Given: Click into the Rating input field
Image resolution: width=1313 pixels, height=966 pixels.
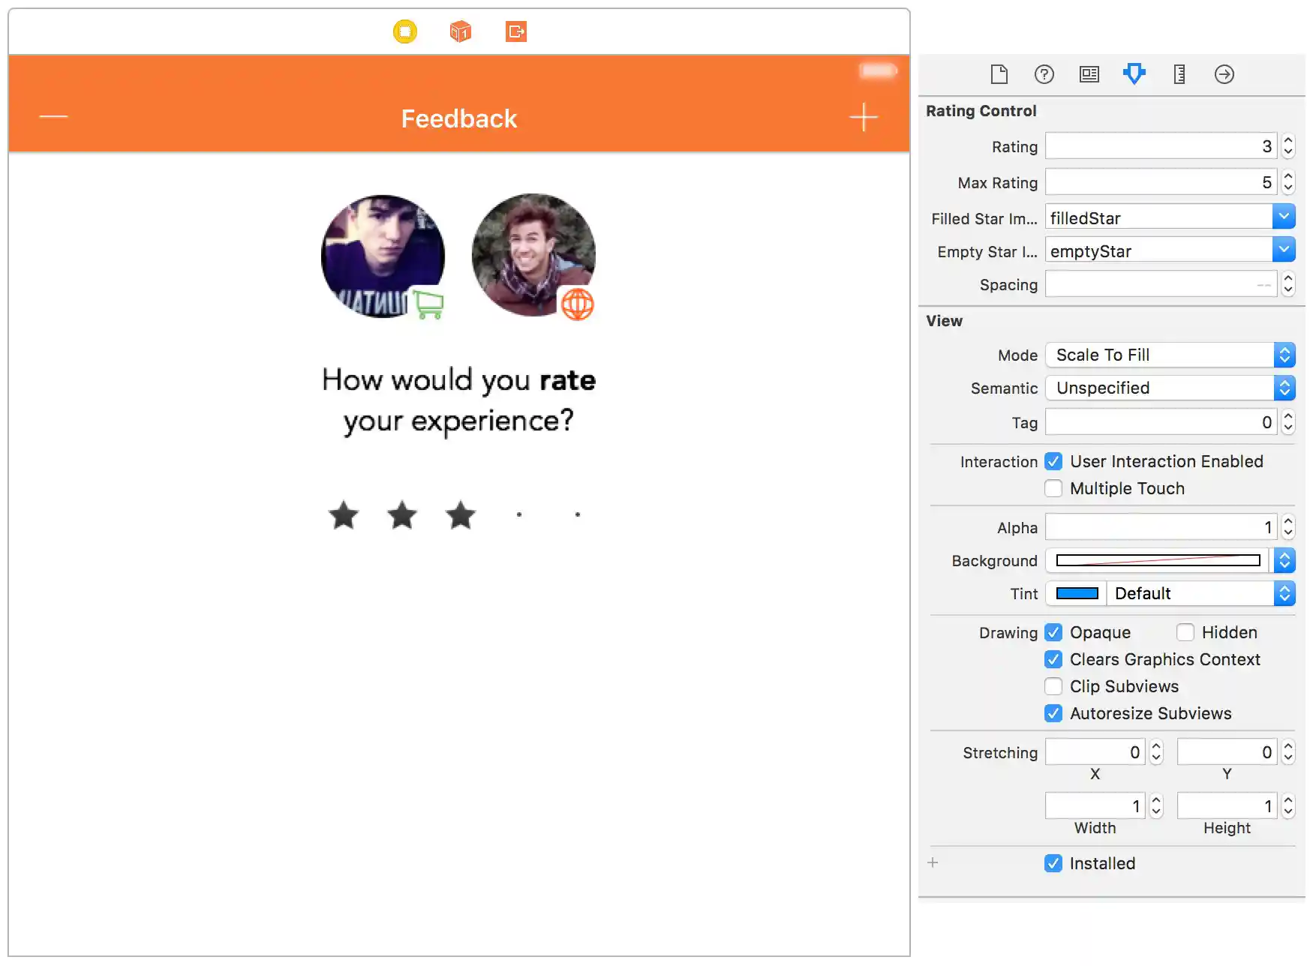Looking at the screenshot, I should (x=1160, y=146).
